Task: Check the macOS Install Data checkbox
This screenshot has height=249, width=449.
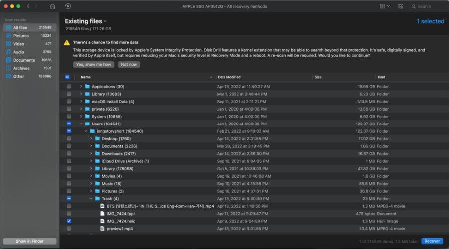Action: 69,101
